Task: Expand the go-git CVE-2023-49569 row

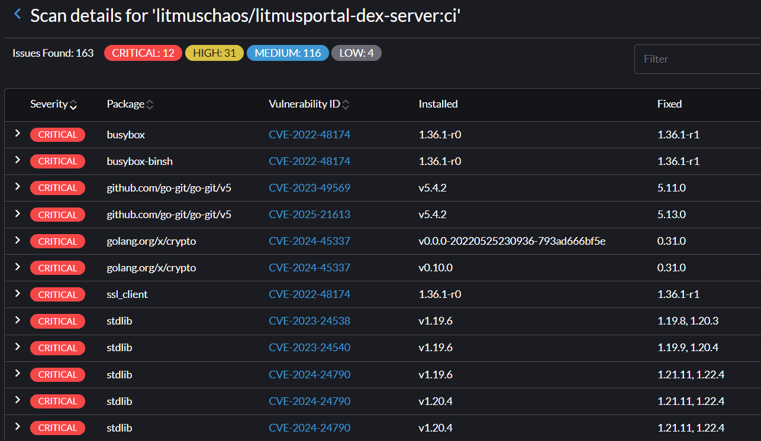Action: coord(17,187)
